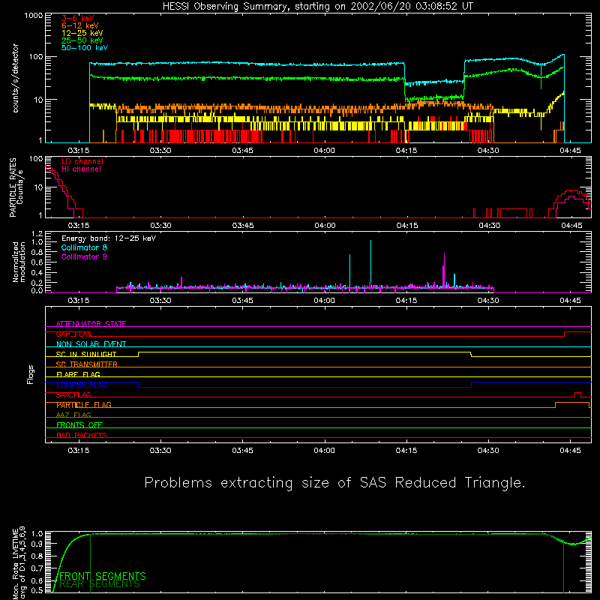Click the olive flag label above "FRONTS_OFF"
600x600 pixels.
click(x=73, y=415)
